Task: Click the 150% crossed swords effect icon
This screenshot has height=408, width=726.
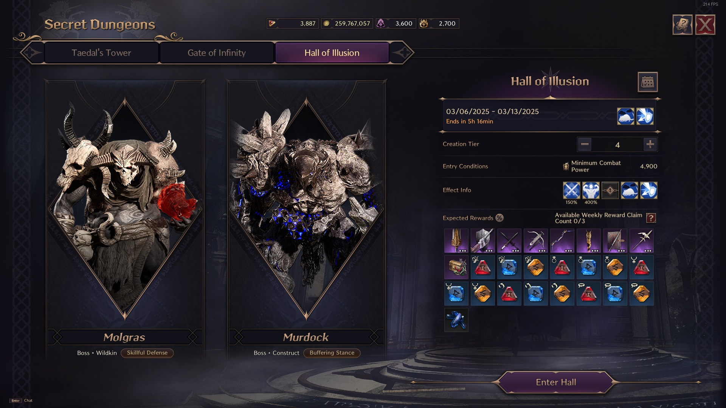Action: click(571, 190)
